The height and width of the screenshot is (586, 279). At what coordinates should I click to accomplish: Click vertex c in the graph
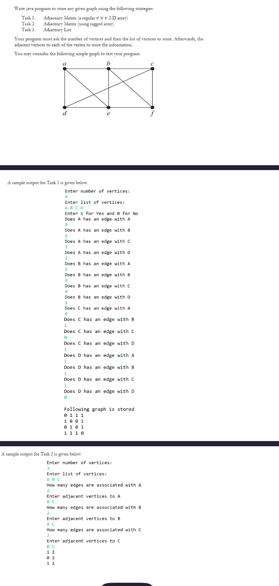(152, 69)
